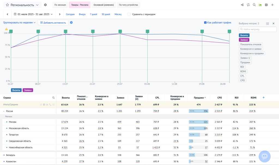Export the report via Excel icon
Screen dimensions: 279x165
tap(266, 5)
